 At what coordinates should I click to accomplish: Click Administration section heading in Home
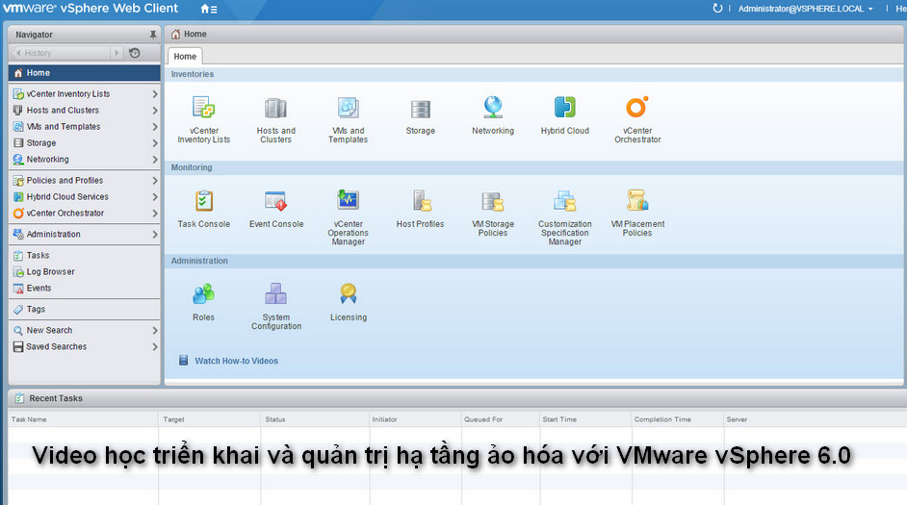coord(199,261)
